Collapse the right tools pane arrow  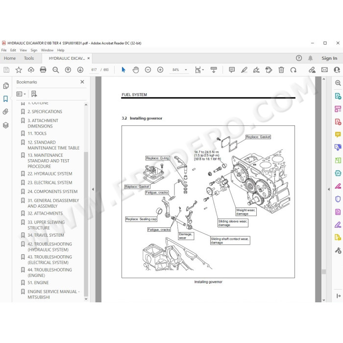tap(329, 190)
